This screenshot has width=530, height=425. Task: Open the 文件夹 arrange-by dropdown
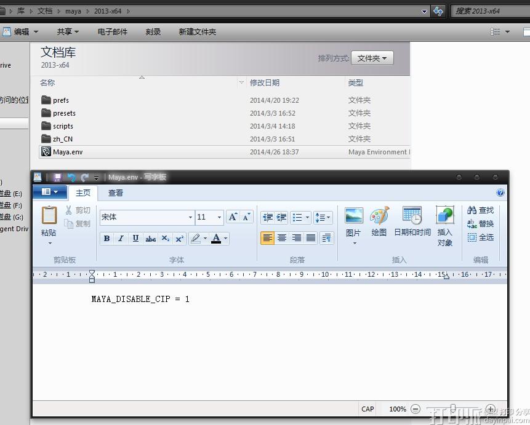tap(372, 58)
